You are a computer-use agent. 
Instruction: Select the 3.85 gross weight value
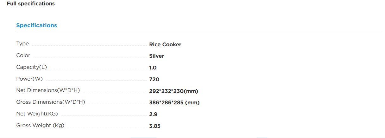[155, 126]
